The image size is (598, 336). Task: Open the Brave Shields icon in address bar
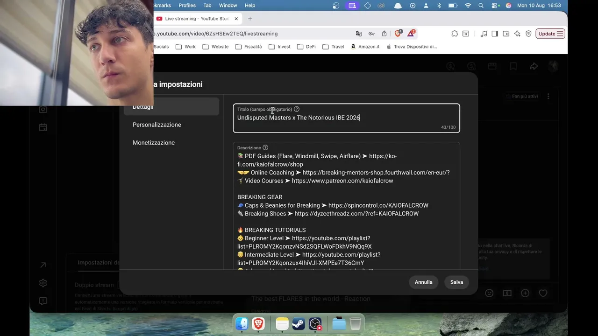(x=398, y=34)
